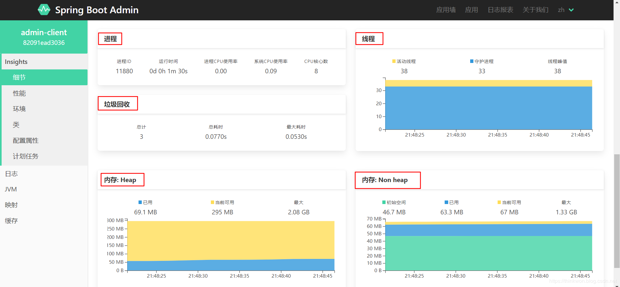Click the Spring Boot Admin heartbeat logo
This screenshot has width=620, height=287.
coord(44,10)
